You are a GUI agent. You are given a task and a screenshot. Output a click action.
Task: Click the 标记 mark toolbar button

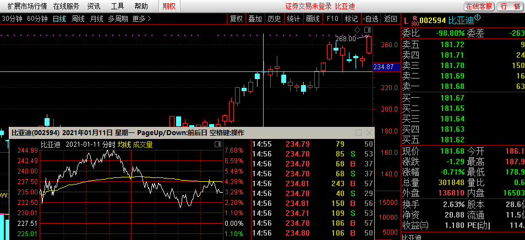pos(351,19)
